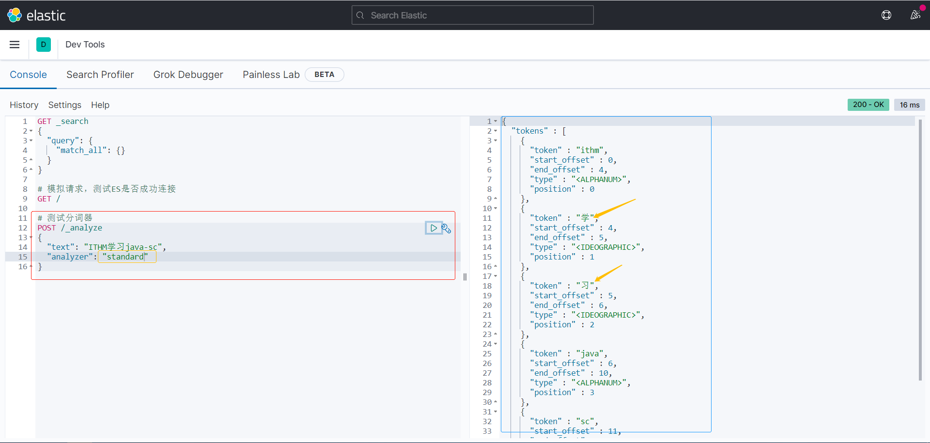
Task: Click the response pane vertical scrollbar
Action: (920, 250)
